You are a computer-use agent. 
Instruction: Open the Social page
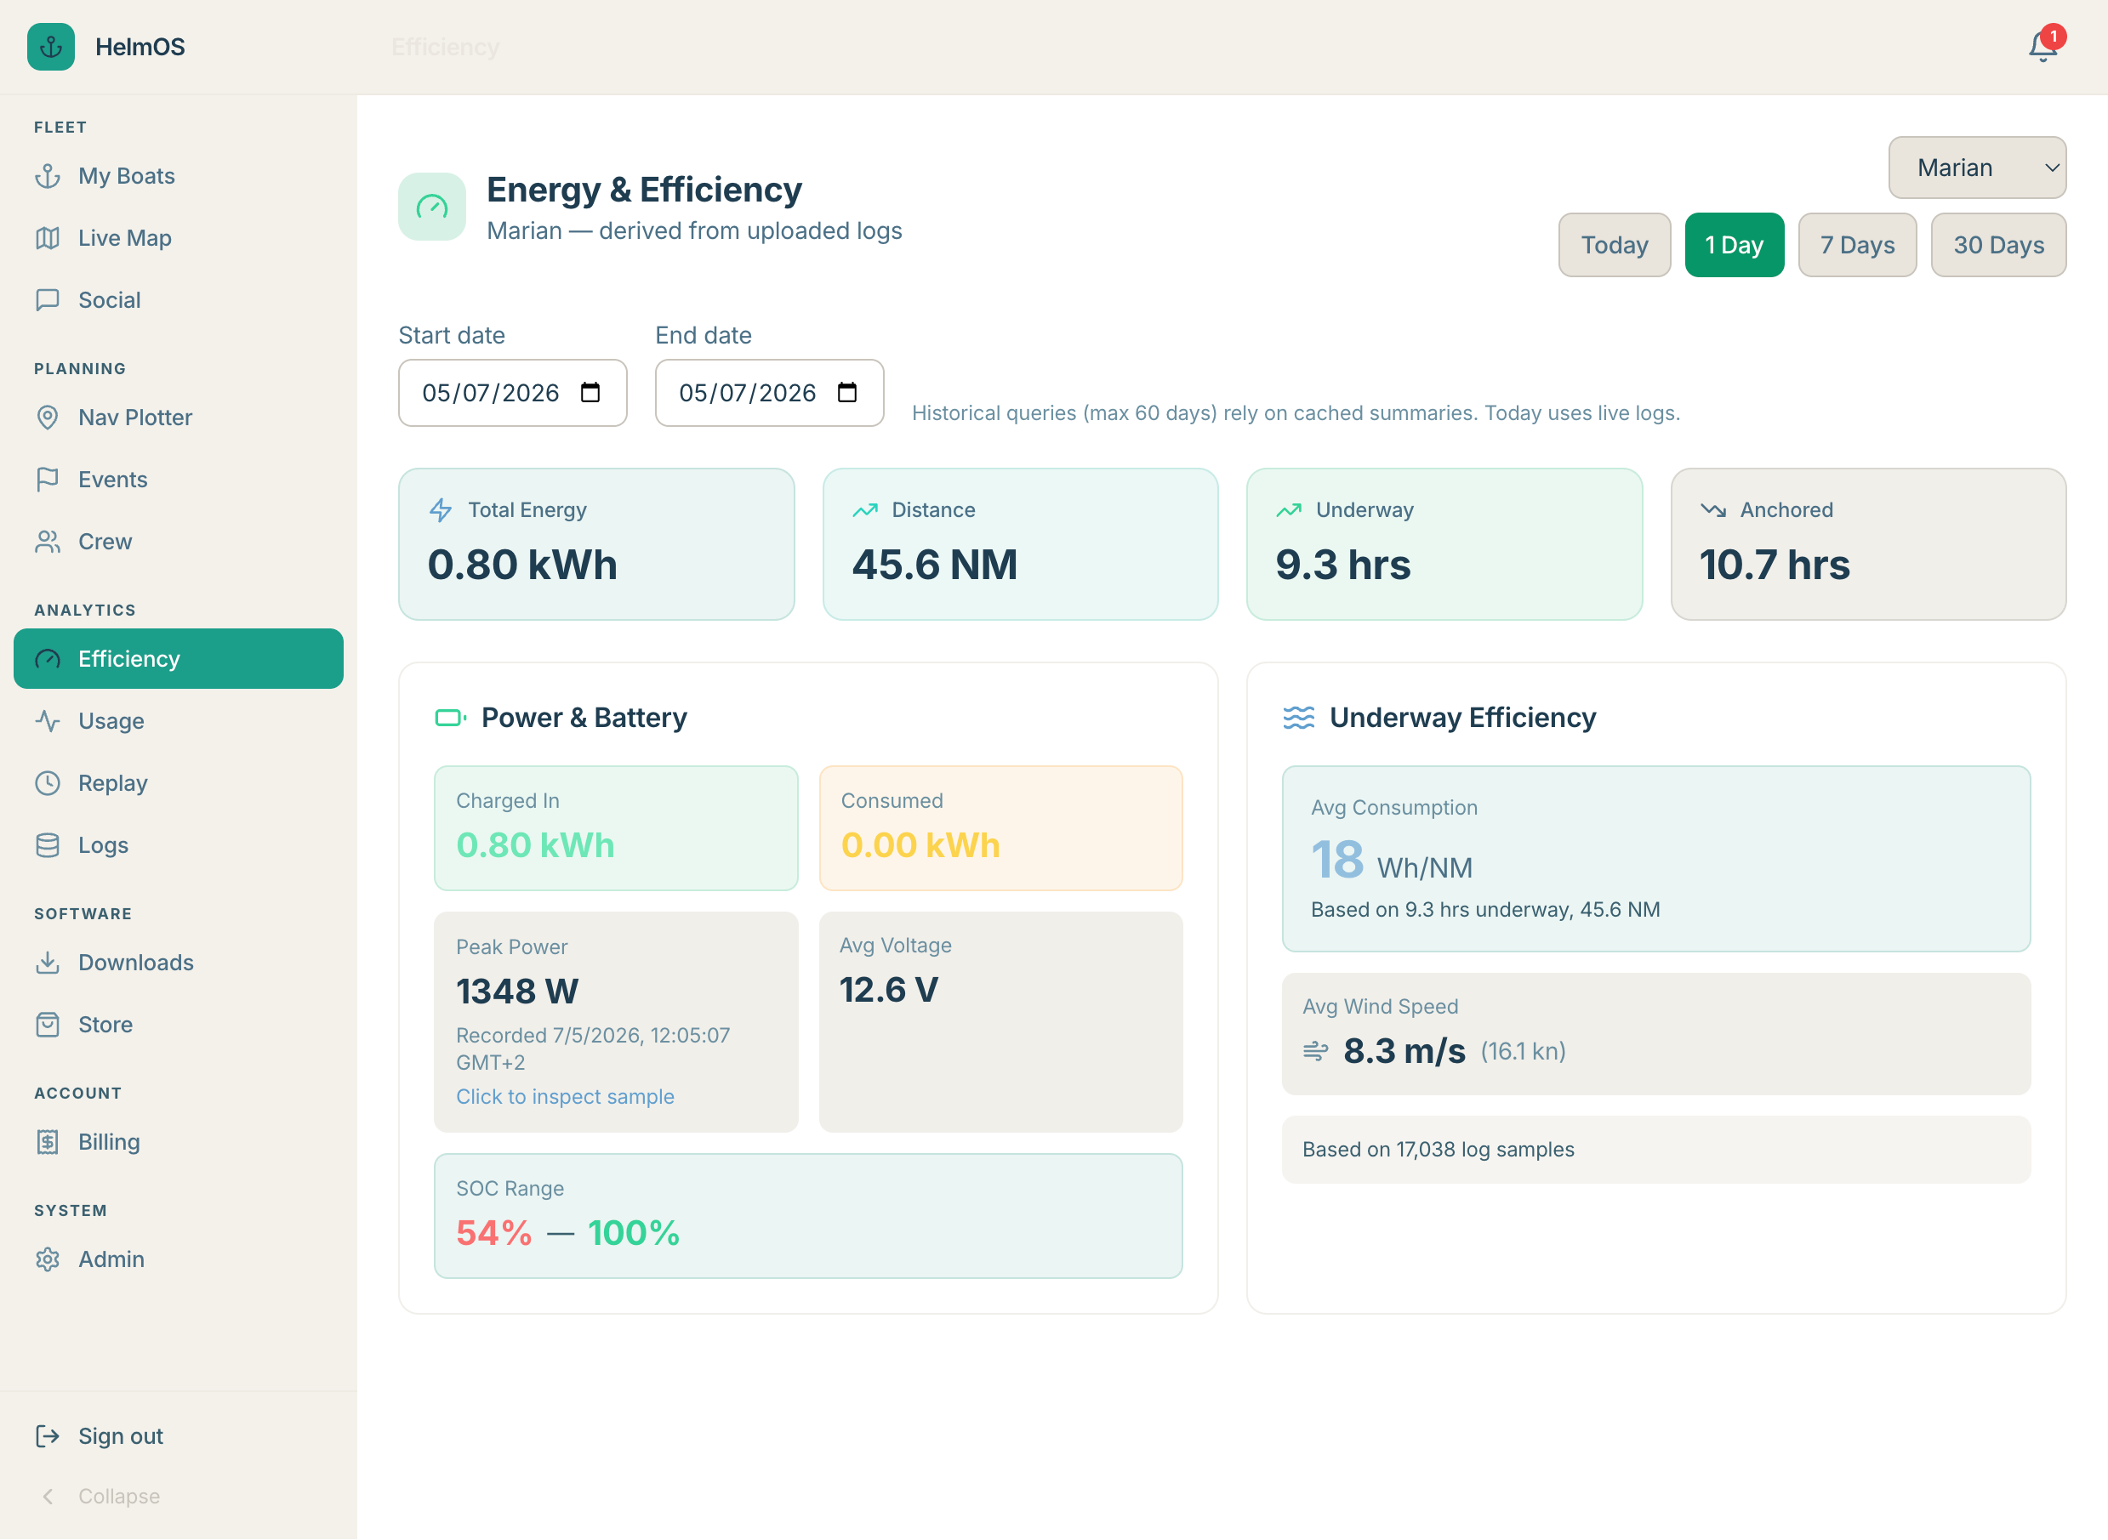pos(178,300)
